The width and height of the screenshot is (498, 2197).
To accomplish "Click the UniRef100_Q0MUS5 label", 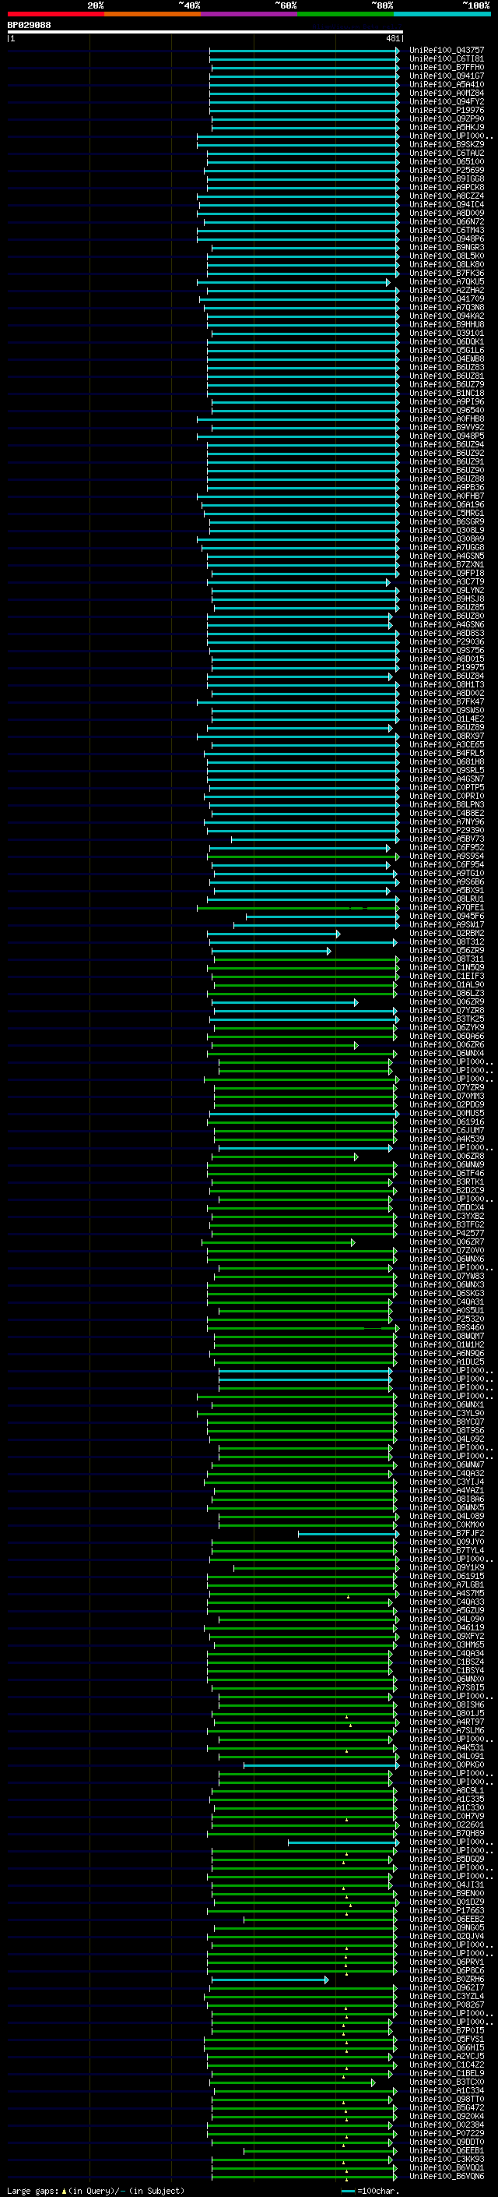I will pos(447,1114).
